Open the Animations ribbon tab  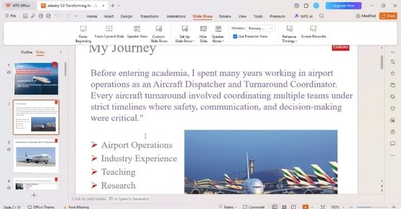(x=176, y=16)
